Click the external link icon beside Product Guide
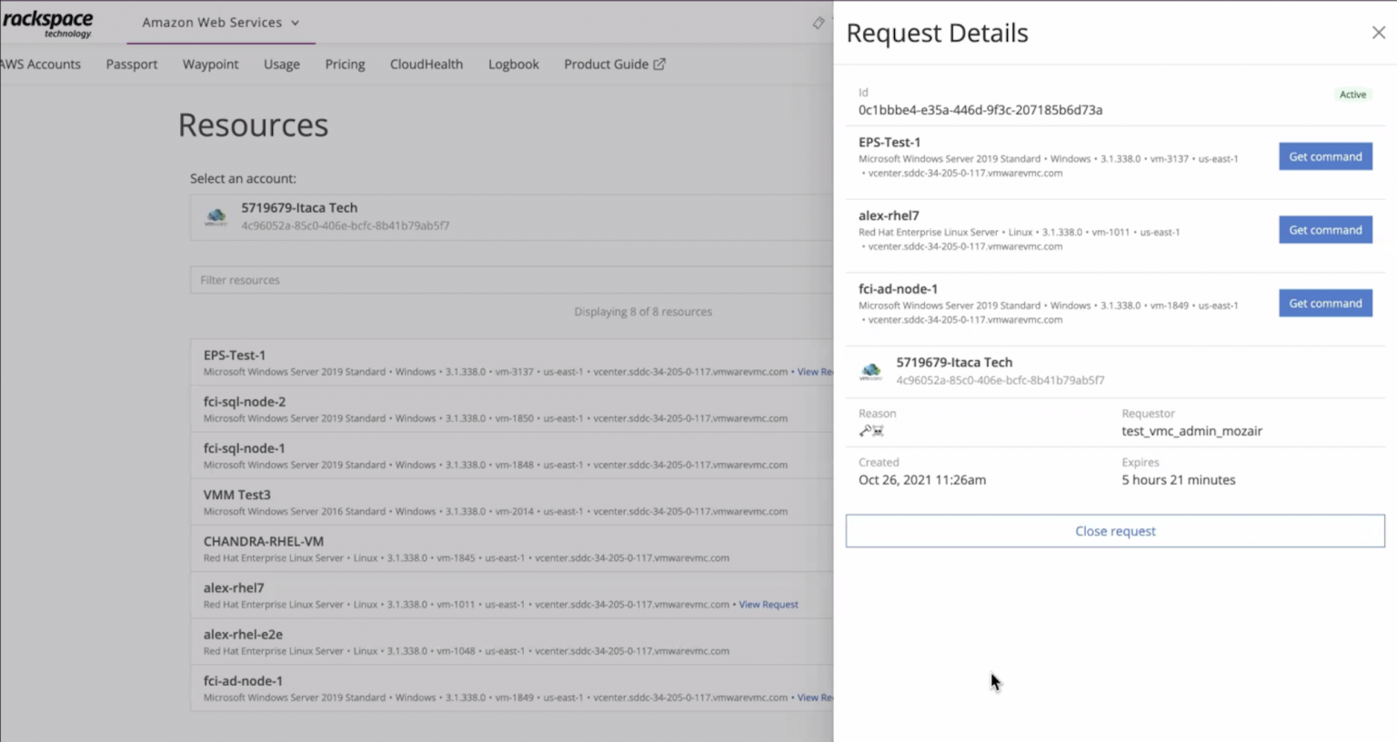The height and width of the screenshot is (742, 1397). [x=659, y=64]
